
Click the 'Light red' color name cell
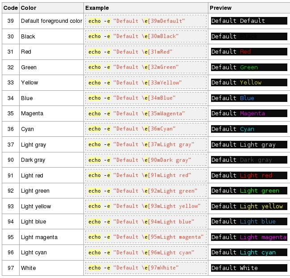[x=51, y=175]
